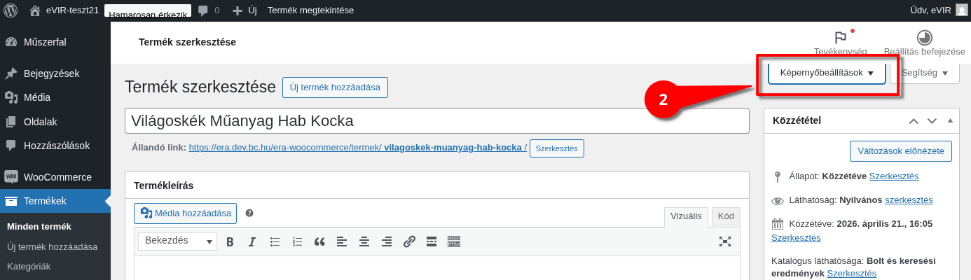This screenshot has width=971, height=280.
Task: Insert a numbered list
Action: click(x=297, y=241)
